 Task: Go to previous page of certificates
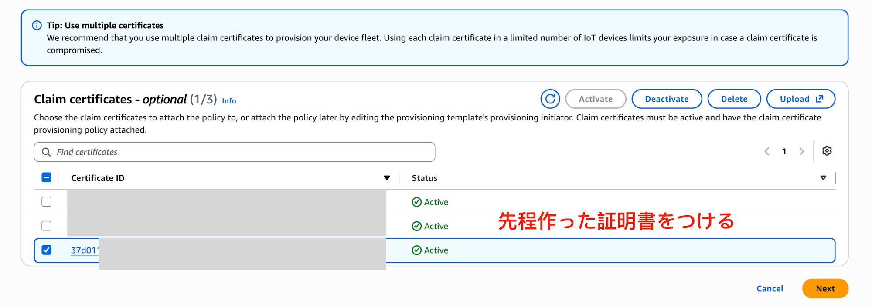(x=767, y=151)
